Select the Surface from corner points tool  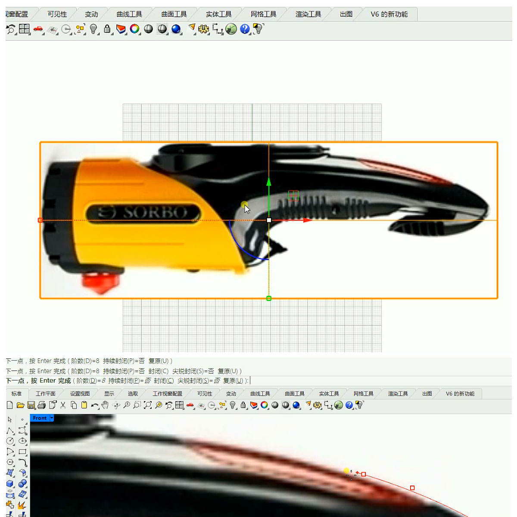point(10,473)
